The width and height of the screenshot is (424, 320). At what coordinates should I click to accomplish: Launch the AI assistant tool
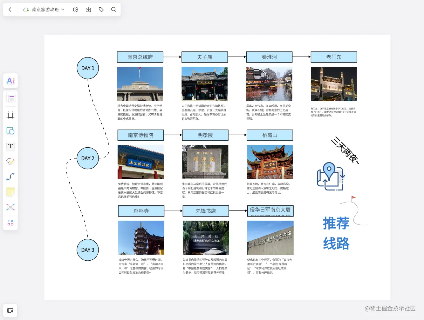click(x=10, y=81)
